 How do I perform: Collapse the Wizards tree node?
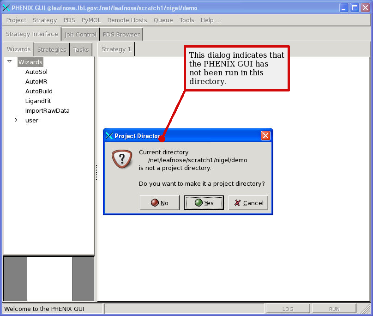[9, 61]
